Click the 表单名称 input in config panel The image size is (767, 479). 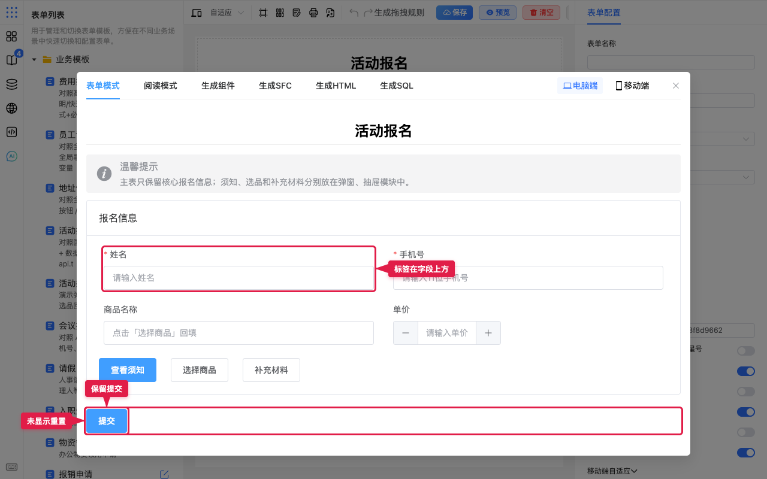point(671,62)
